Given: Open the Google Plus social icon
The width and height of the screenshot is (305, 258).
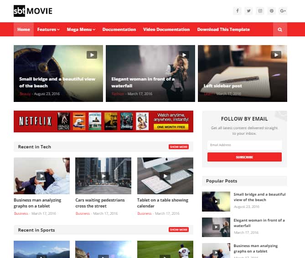Looking at the screenshot, I should [283, 11].
